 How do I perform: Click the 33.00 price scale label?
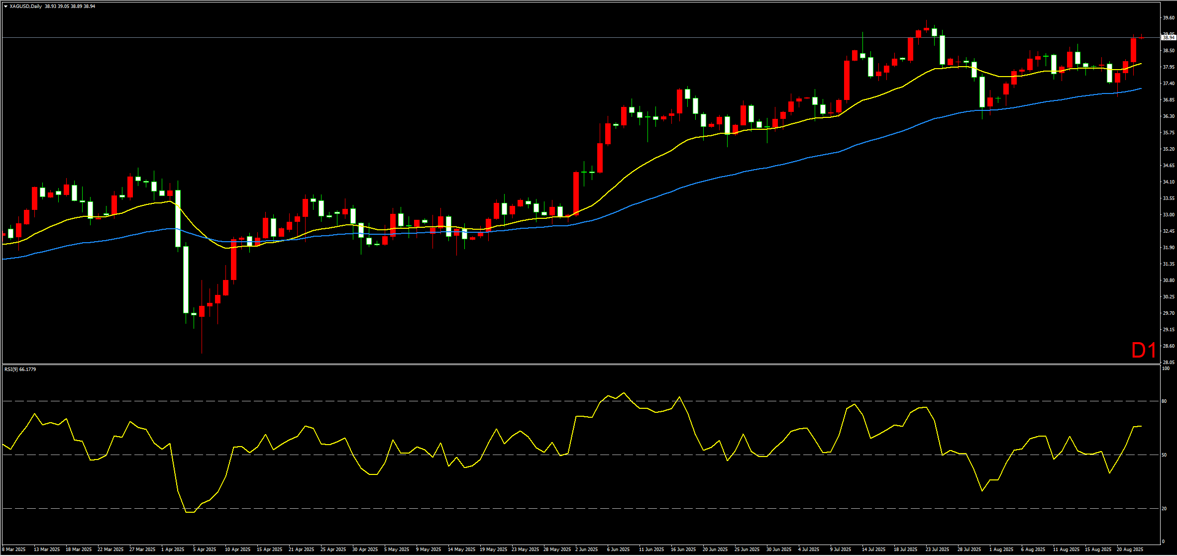pyautogui.click(x=1168, y=215)
